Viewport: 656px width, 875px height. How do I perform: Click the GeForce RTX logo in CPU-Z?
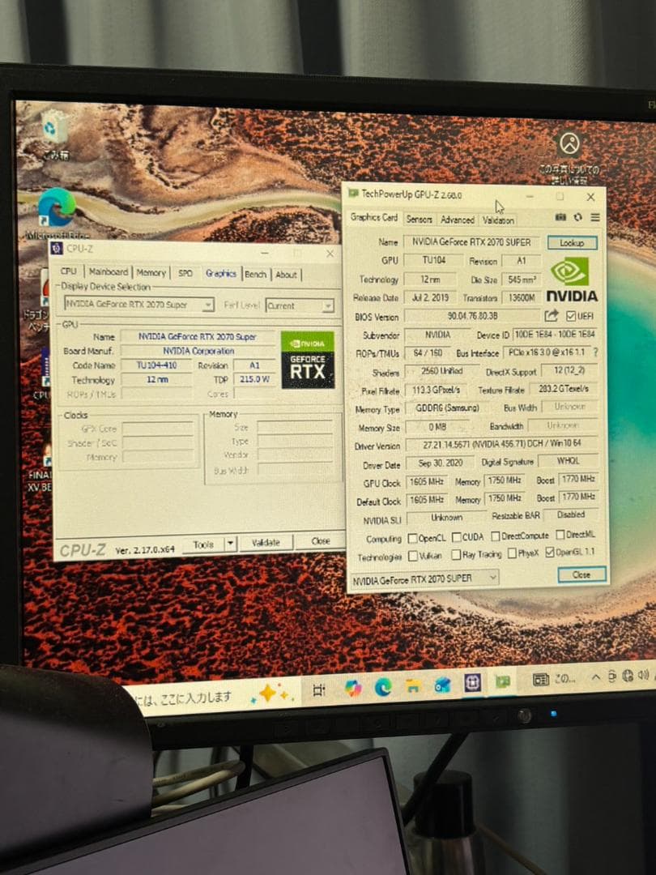pyautogui.click(x=308, y=360)
